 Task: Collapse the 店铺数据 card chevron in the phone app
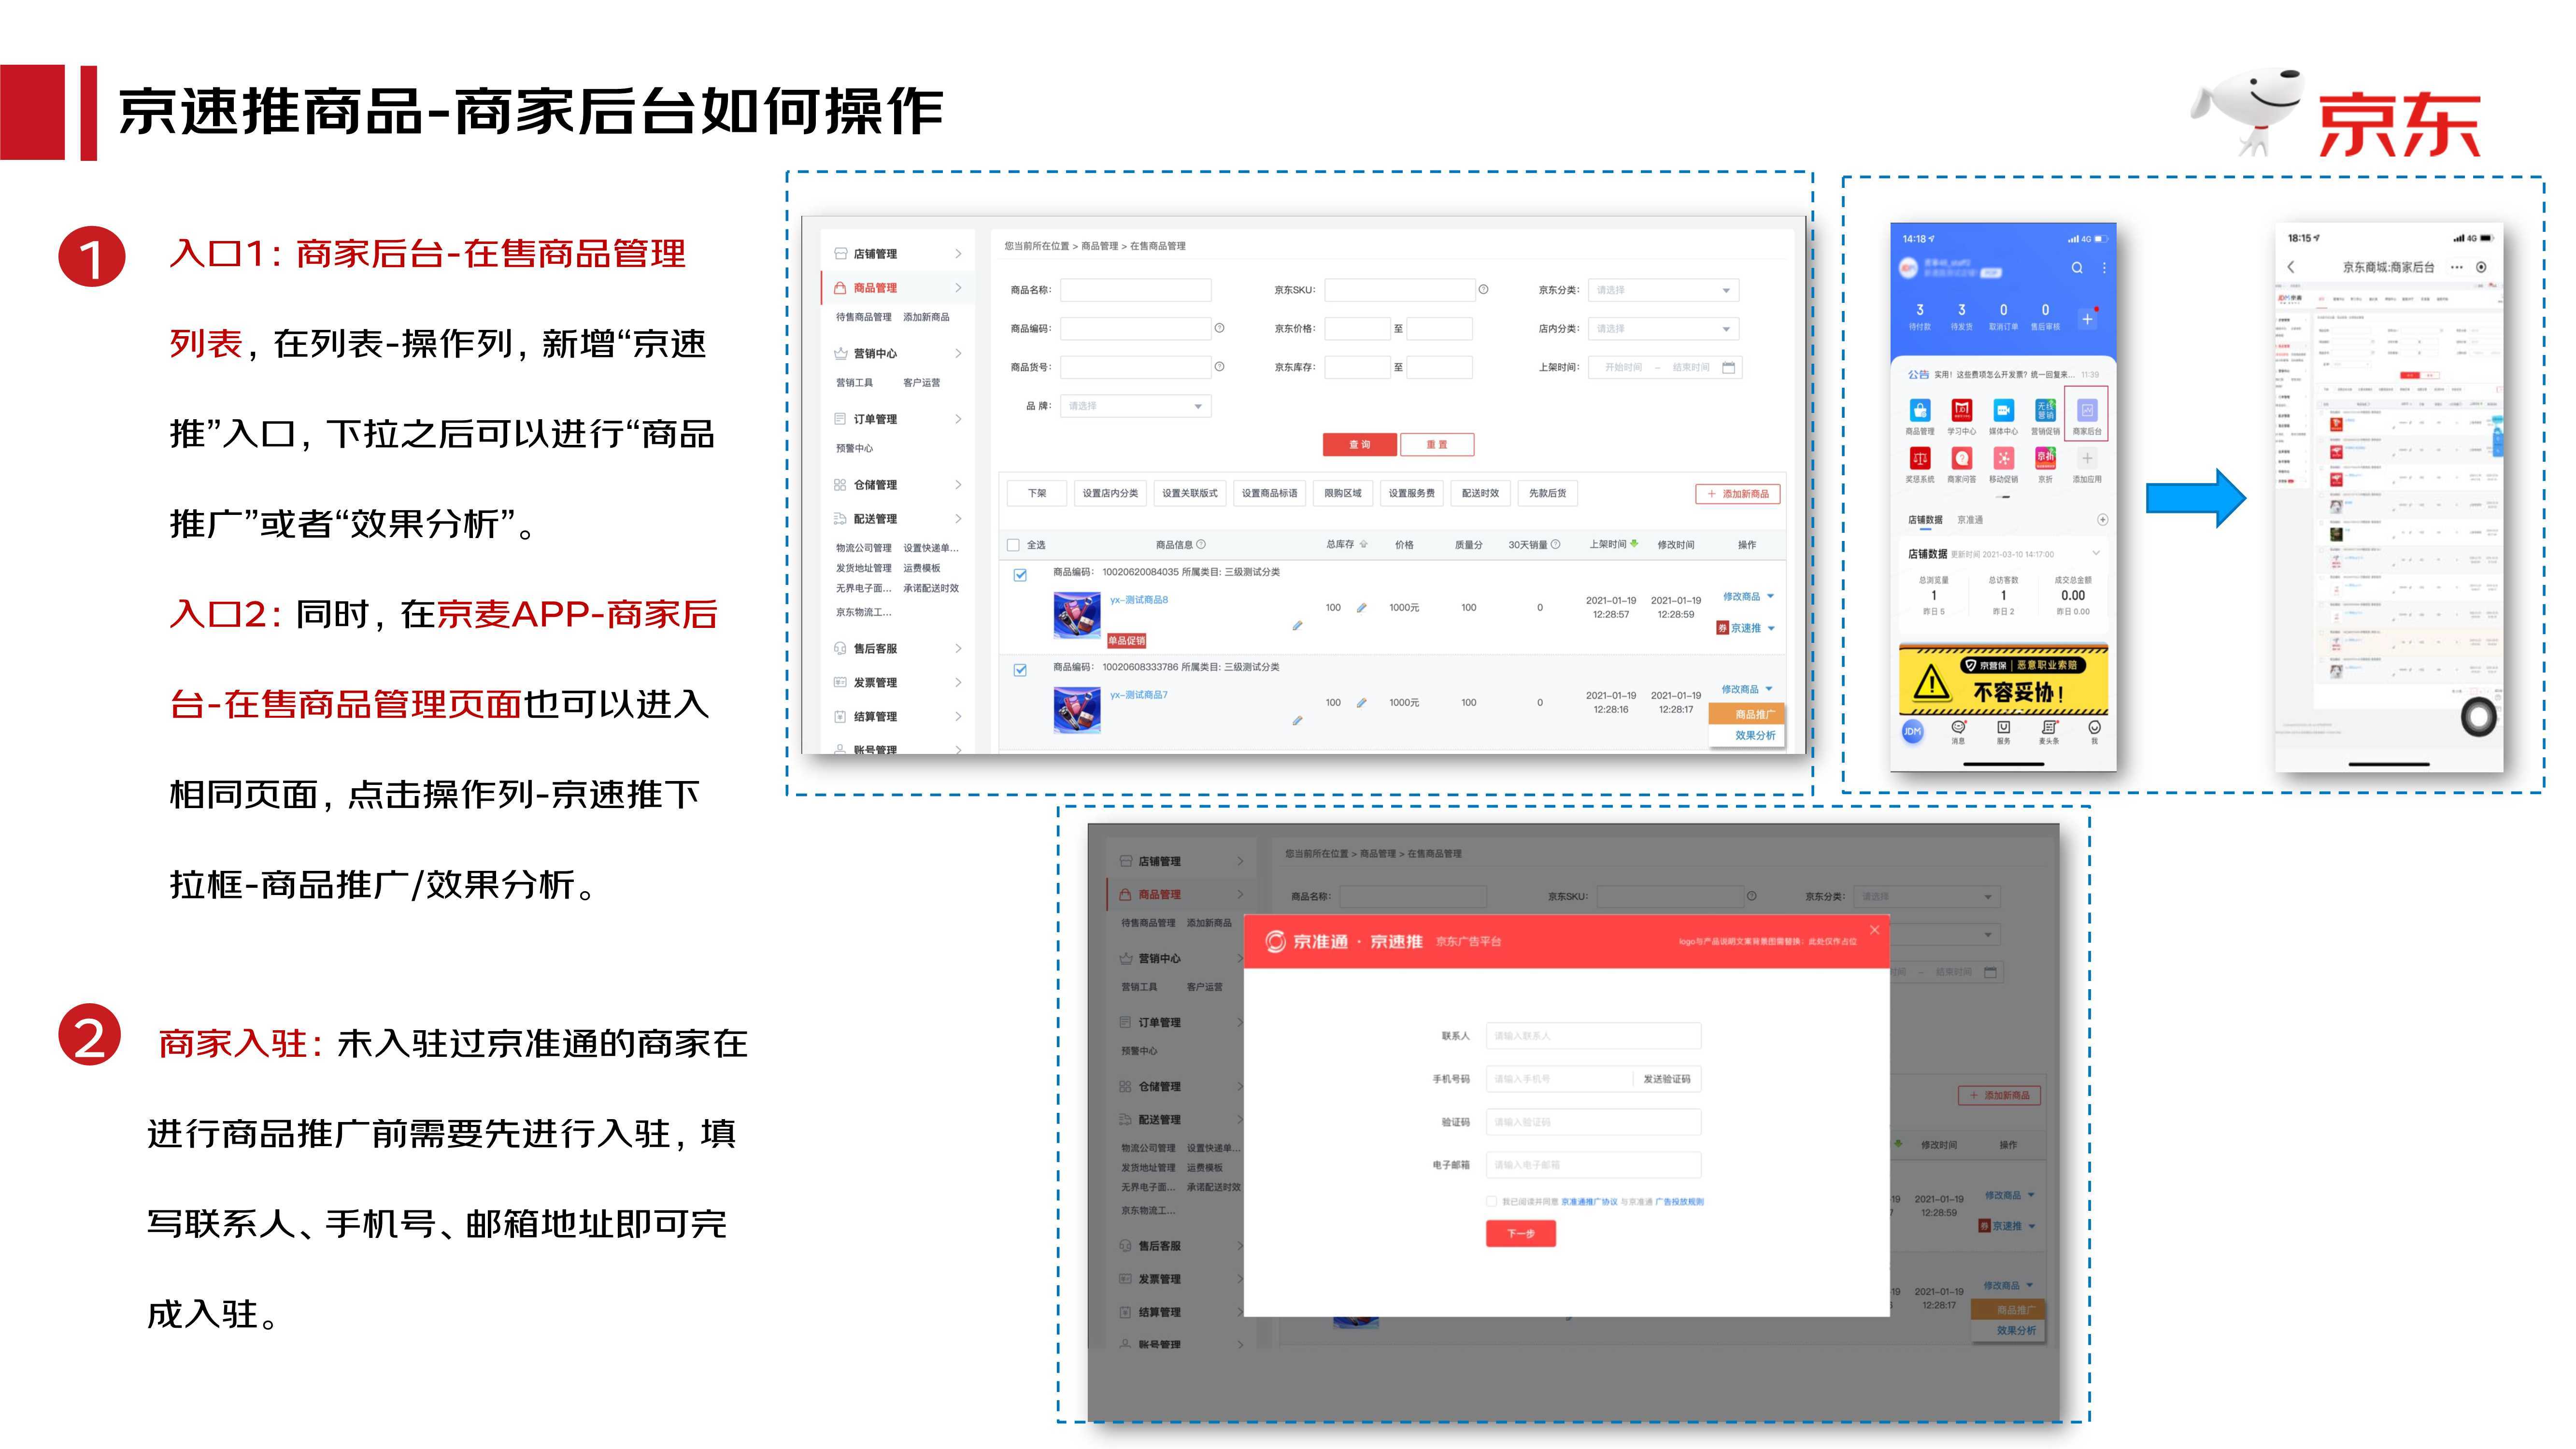point(2096,553)
